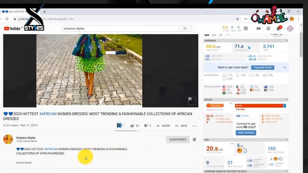Click the top devices label
The height and width of the screenshot is (173, 308).
point(213,75)
